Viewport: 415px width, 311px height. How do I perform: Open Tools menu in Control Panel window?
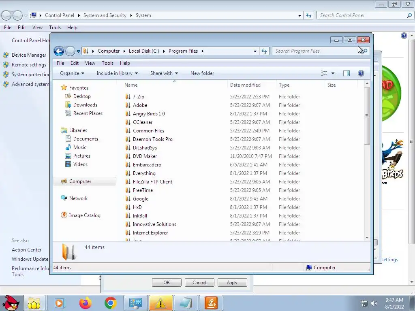[55, 28]
